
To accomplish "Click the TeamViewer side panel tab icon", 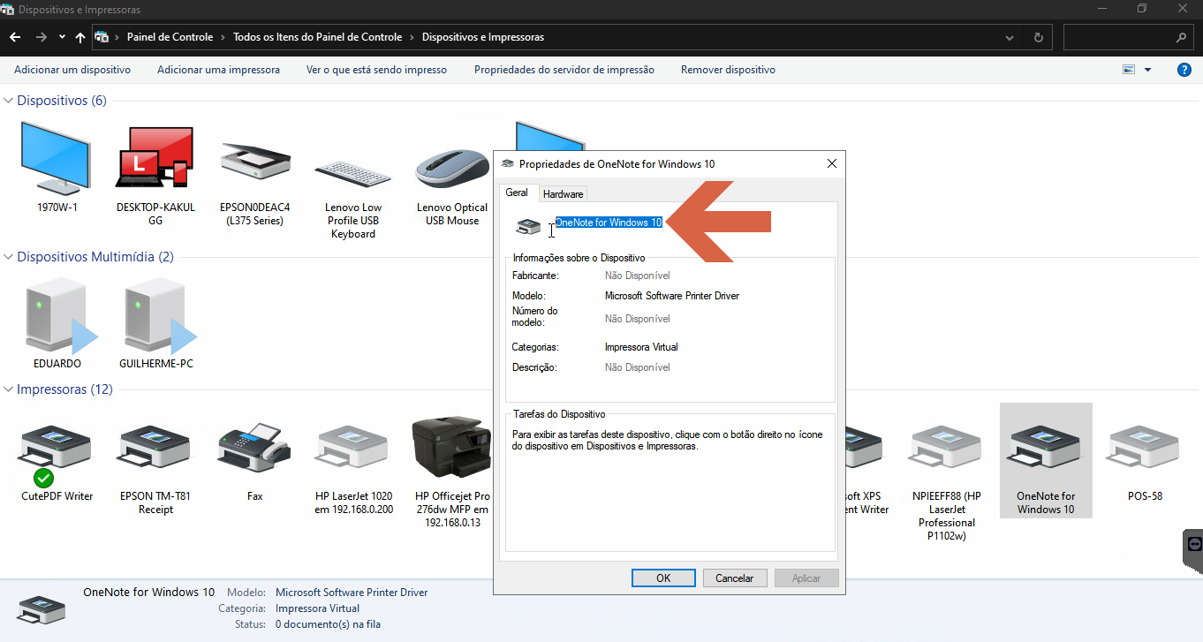I will point(1194,543).
